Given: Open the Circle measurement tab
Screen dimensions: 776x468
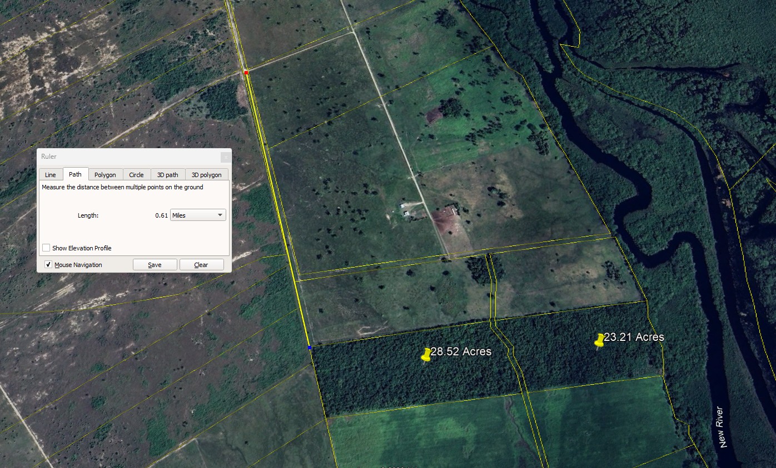Looking at the screenshot, I should tap(136, 175).
